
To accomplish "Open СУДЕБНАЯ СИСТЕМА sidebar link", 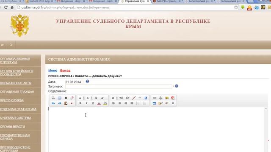I will click(16, 118).
